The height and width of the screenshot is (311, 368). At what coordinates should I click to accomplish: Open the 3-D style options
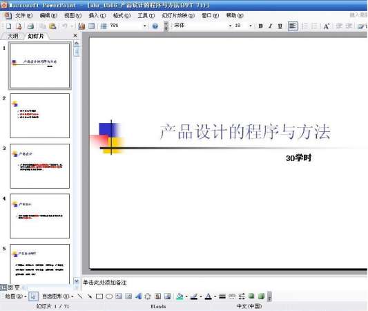pos(261,296)
